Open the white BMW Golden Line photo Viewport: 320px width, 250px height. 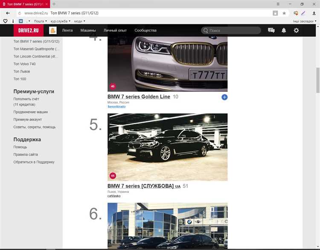tap(167, 64)
